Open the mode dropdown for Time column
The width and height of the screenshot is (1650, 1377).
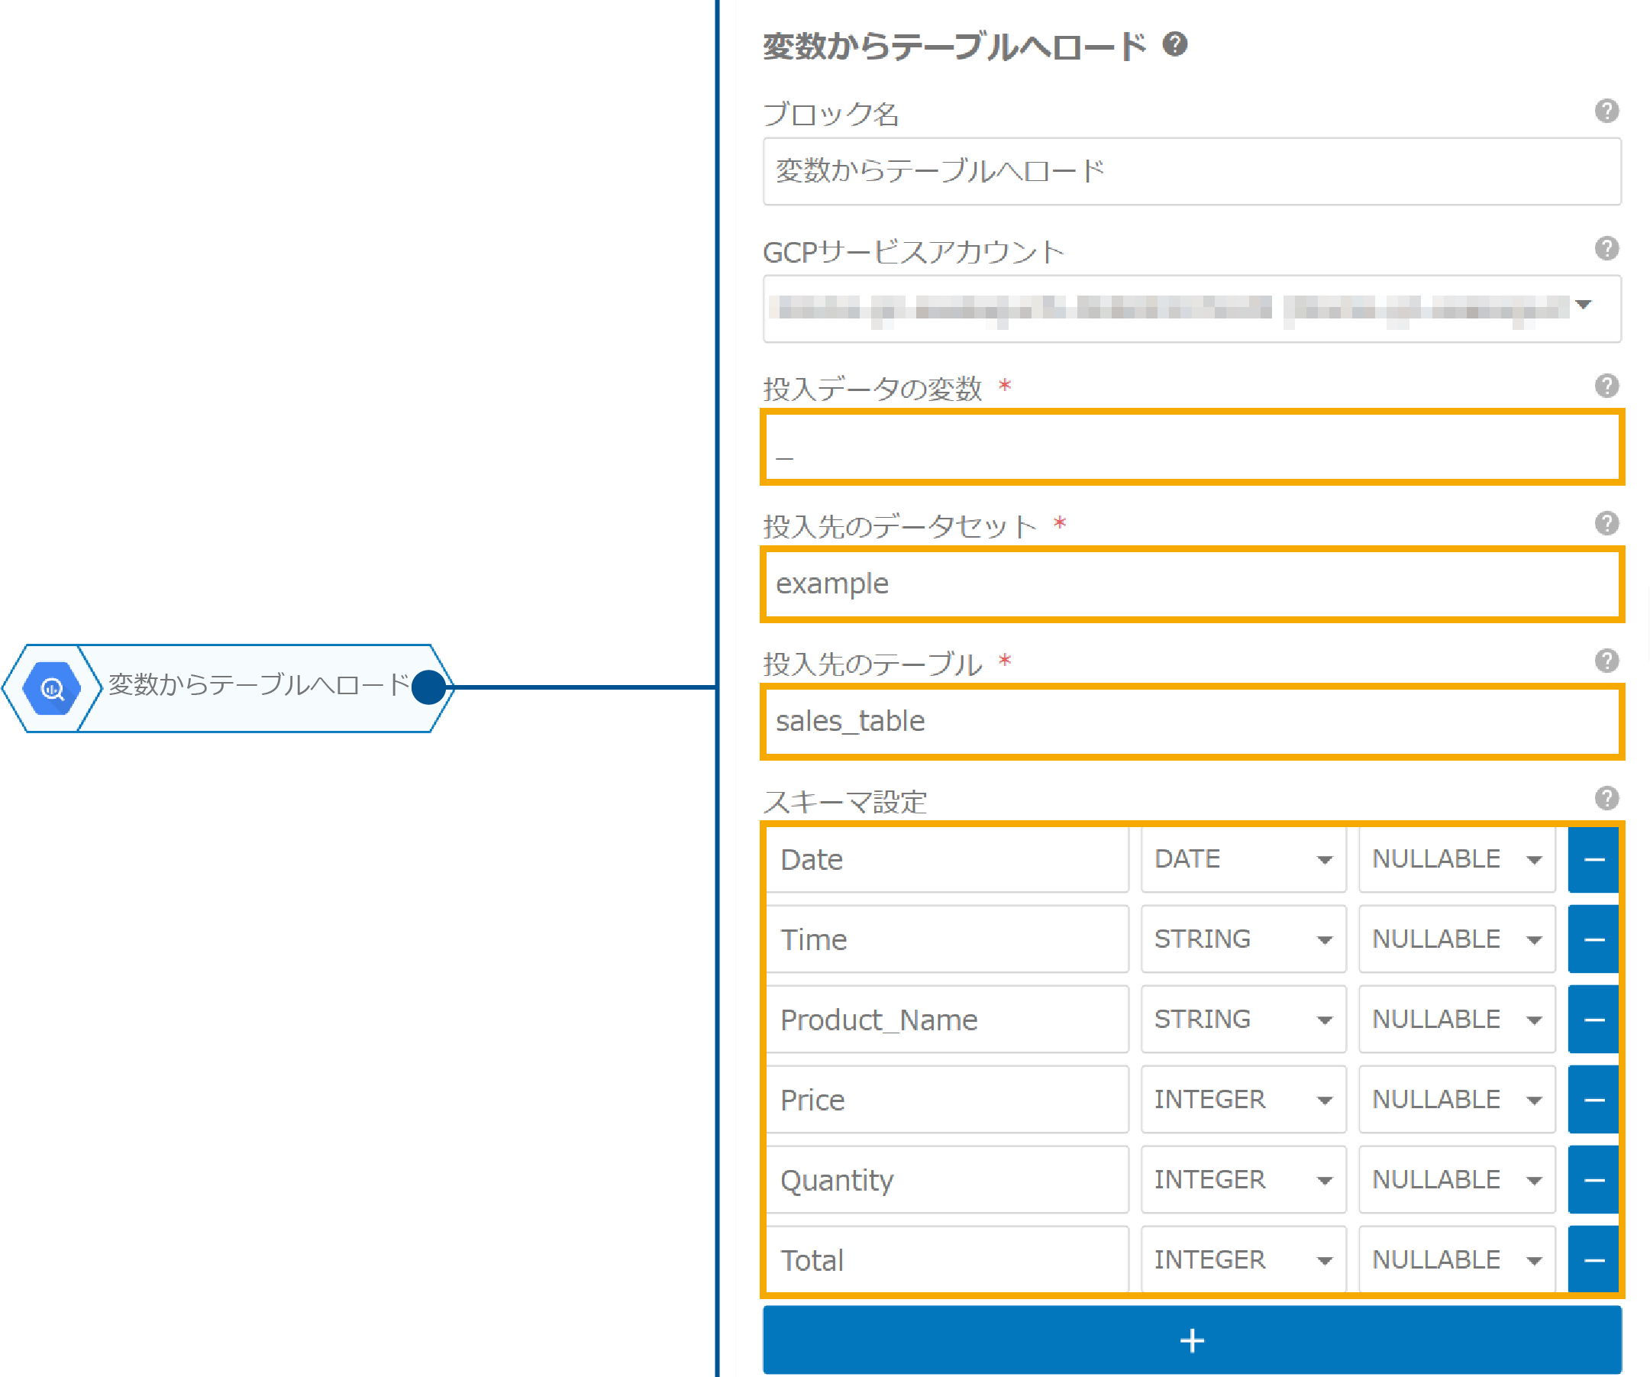(1458, 940)
